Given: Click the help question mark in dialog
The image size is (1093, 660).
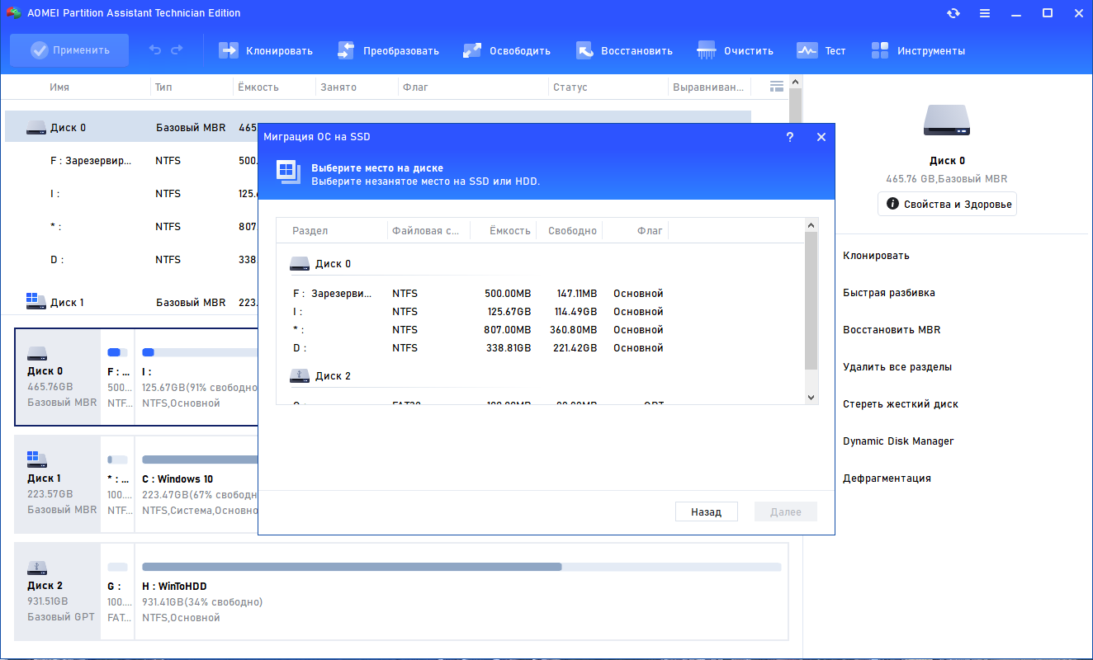Looking at the screenshot, I should click(x=790, y=137).
